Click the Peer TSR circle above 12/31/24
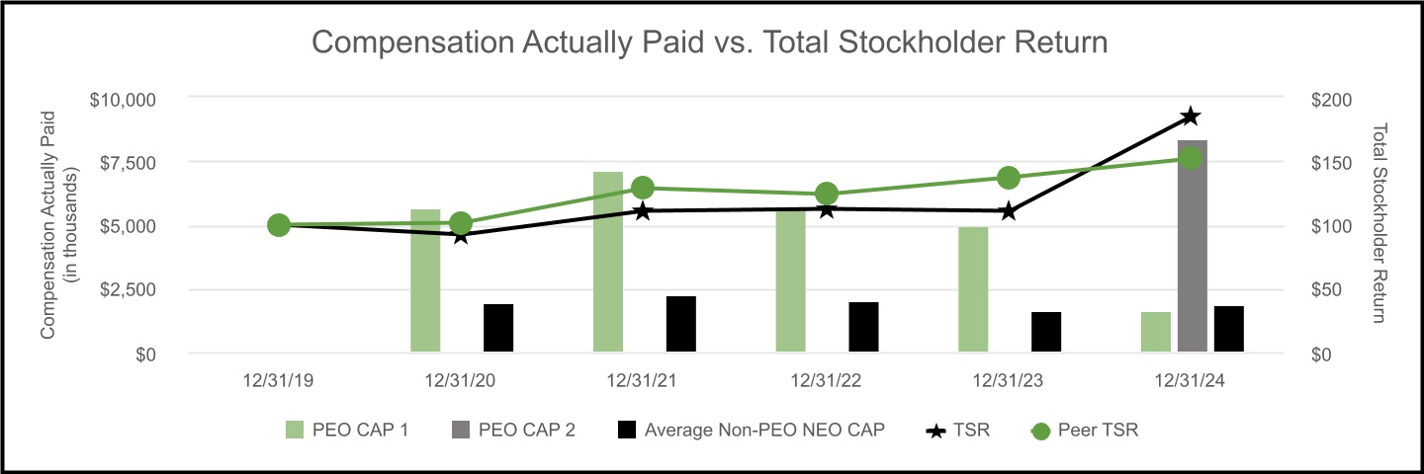 point(1192,158)
